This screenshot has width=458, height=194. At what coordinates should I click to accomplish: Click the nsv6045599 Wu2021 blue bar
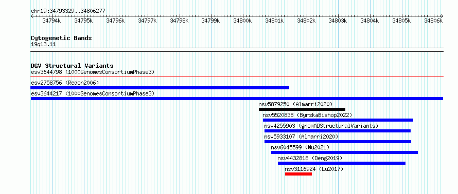(x=344, y=152)
